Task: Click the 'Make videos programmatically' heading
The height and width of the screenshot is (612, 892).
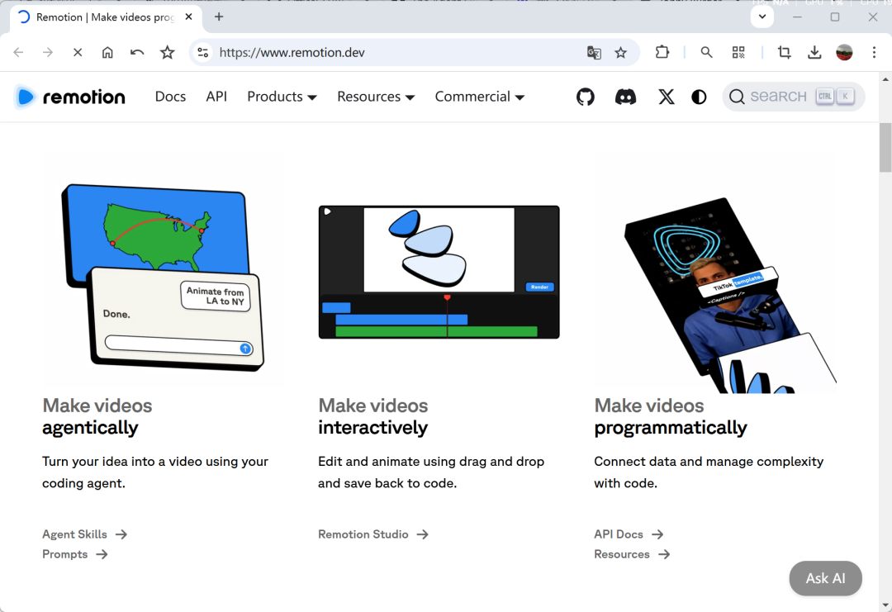Action: point(671,416)
